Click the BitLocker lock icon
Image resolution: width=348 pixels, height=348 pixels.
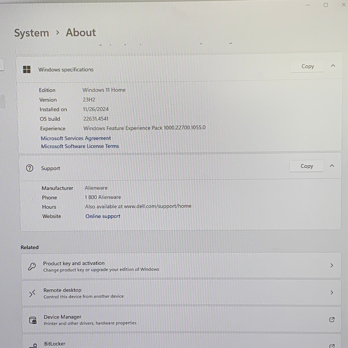[34, 345]
